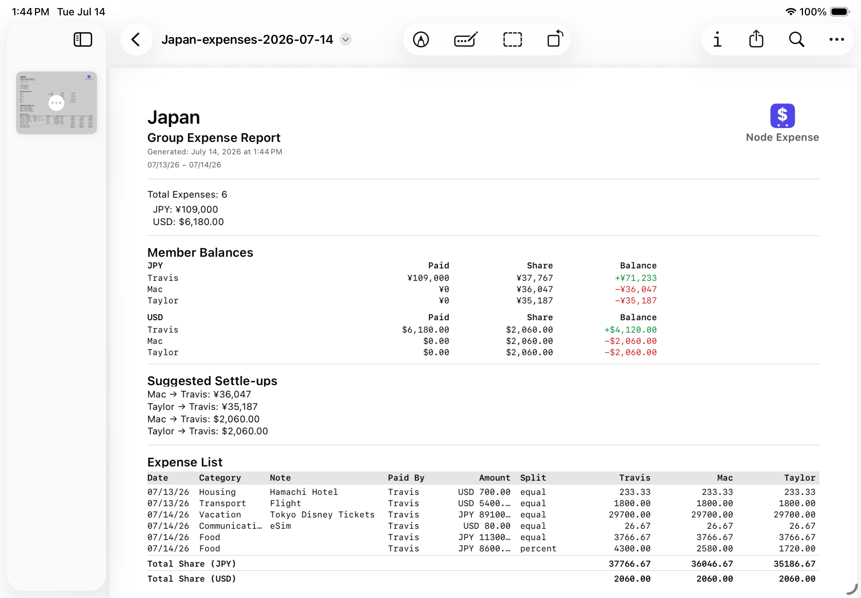Activate the Markup pen tool
The width and height of the screenshot is (861, 598).
(x=421, y=39)
